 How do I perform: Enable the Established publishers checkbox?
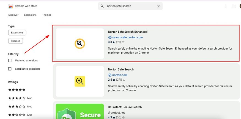click(x=10, y=69)
